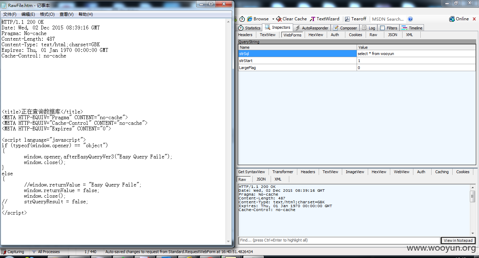
Task: Select request HexView inspector tab
Action: (316, 35)
